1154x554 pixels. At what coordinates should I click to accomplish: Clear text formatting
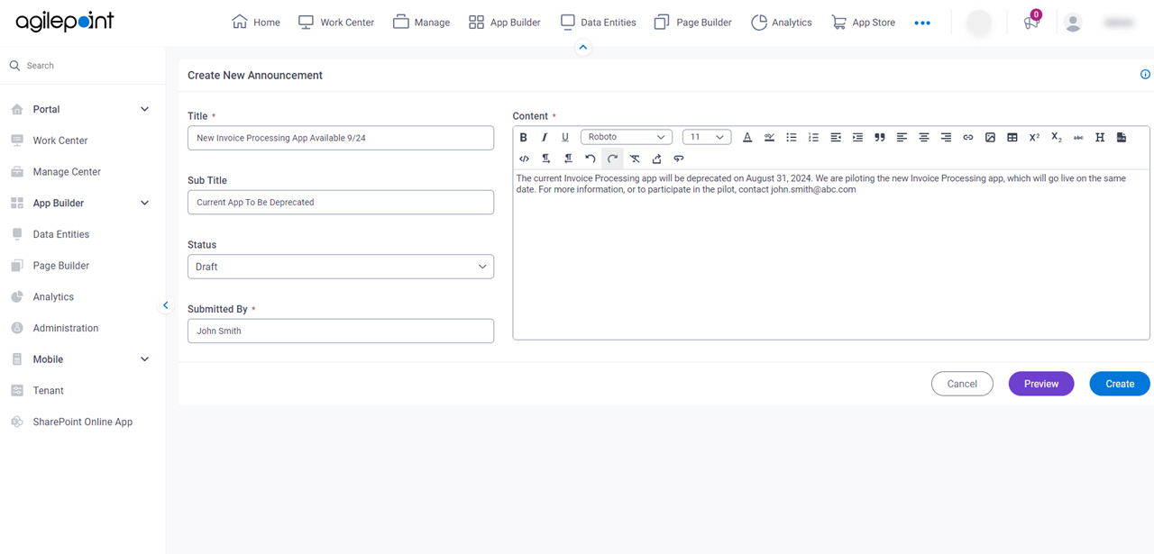[635, 159]
